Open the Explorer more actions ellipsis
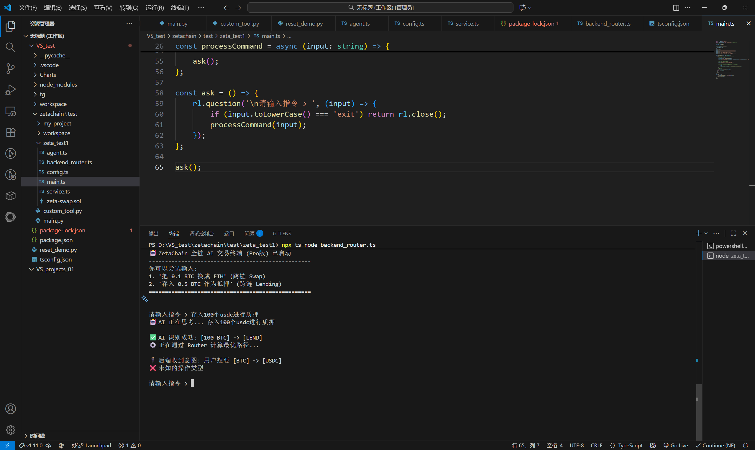755x450 pixels. coord(129,23)
